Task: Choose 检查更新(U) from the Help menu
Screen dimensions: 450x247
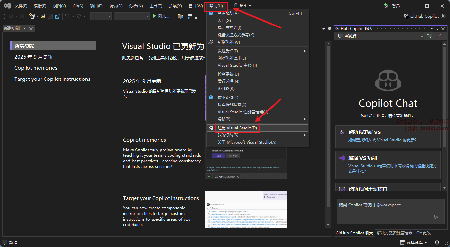Action: point(228,74)
